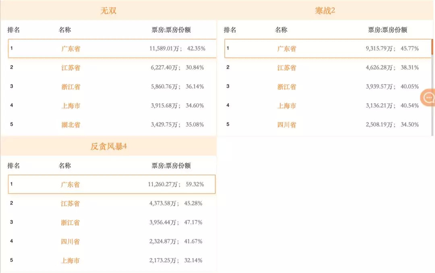
Task: Open 广东省 link in 寒战2 table
Action: coord(286,49)
